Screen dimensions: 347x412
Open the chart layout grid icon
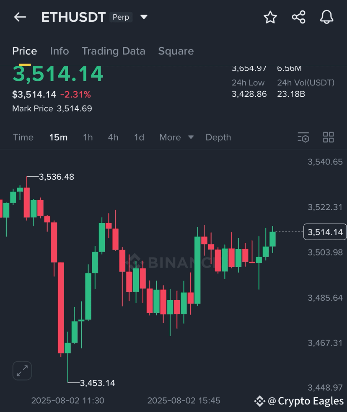(329, 137)
